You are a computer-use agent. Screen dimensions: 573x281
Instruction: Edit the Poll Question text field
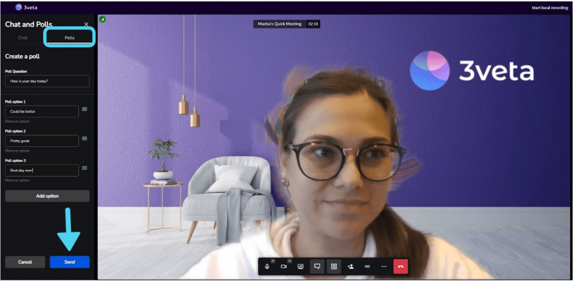click(x=47, y=81)
